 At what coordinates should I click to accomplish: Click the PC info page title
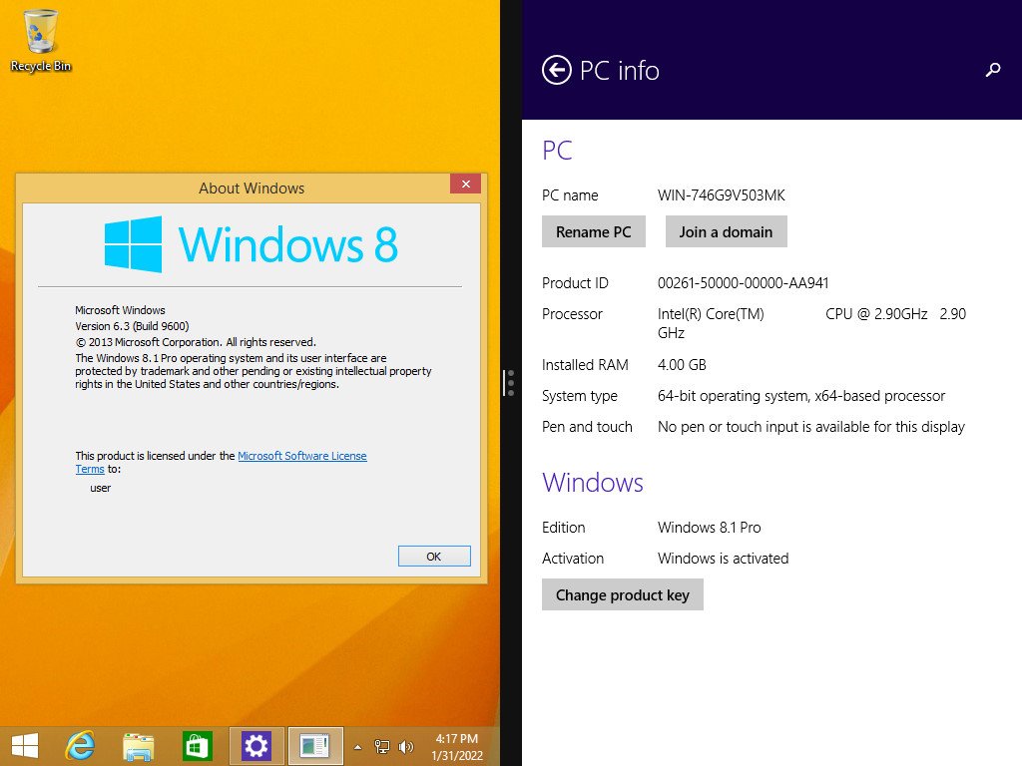click(619, 71)
